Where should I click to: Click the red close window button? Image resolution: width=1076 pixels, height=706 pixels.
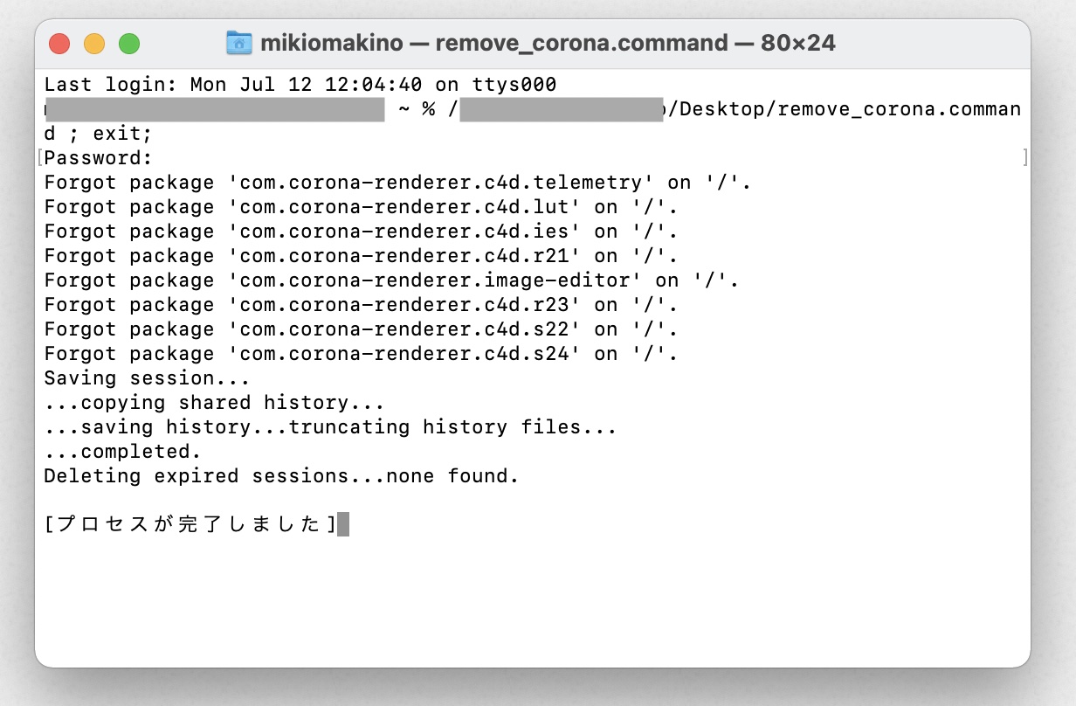(59, 44)
